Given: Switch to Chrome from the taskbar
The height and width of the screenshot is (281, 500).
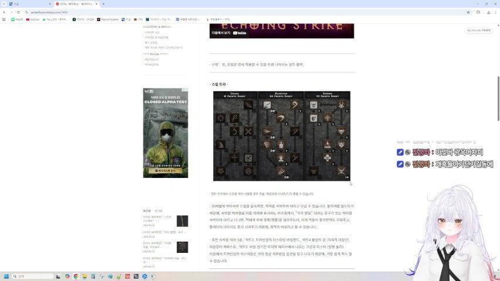Looking at the screenshot, I should 76,276.
